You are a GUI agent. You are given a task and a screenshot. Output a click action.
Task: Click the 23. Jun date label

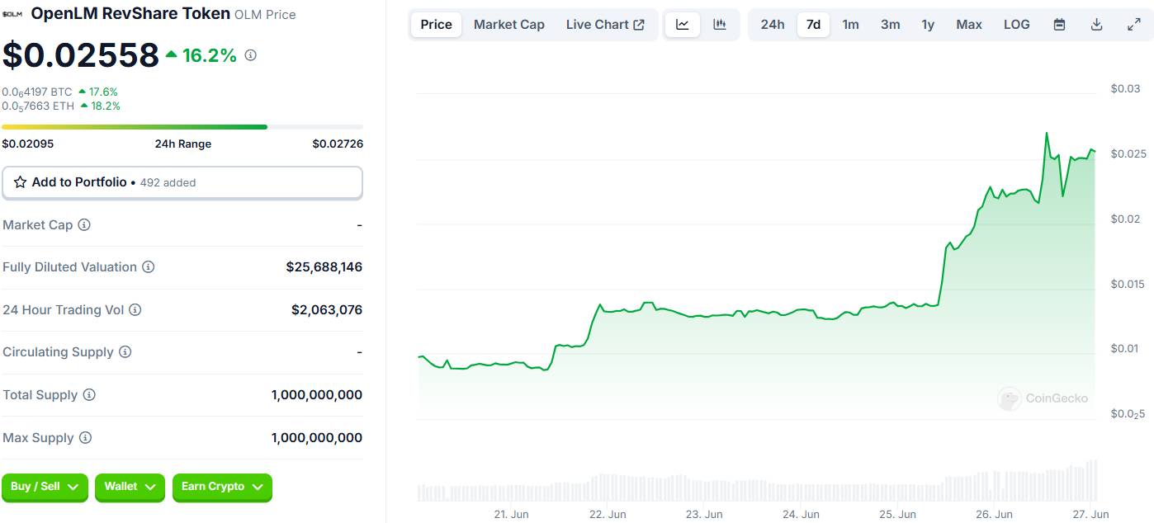click(x=704, y=514)
